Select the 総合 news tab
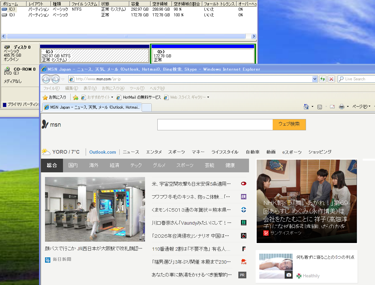This screenshot has width=375, height=285. [x=52, y=165]
